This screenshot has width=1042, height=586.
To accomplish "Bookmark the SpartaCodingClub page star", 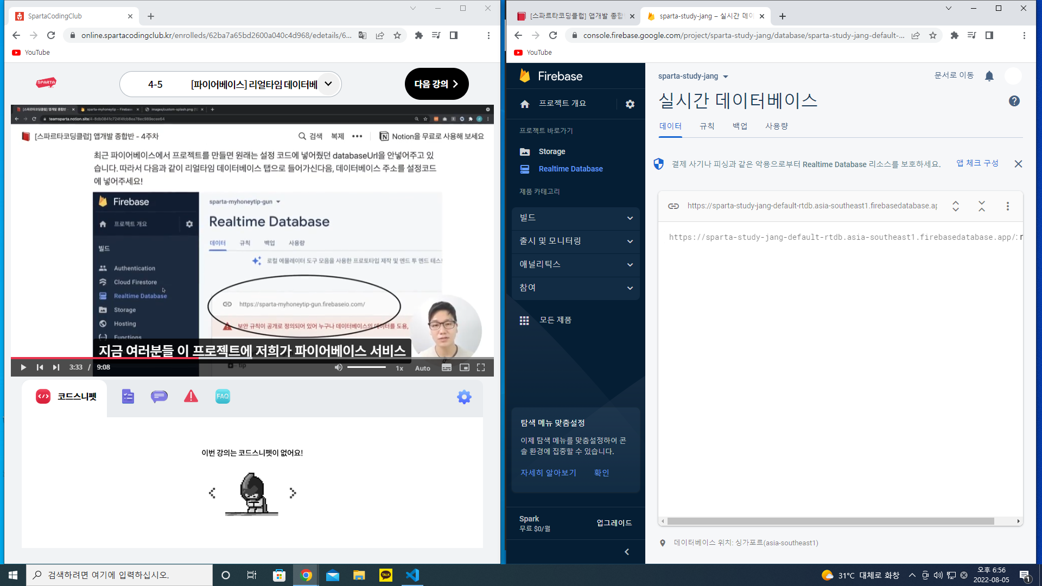I will 397,35.
